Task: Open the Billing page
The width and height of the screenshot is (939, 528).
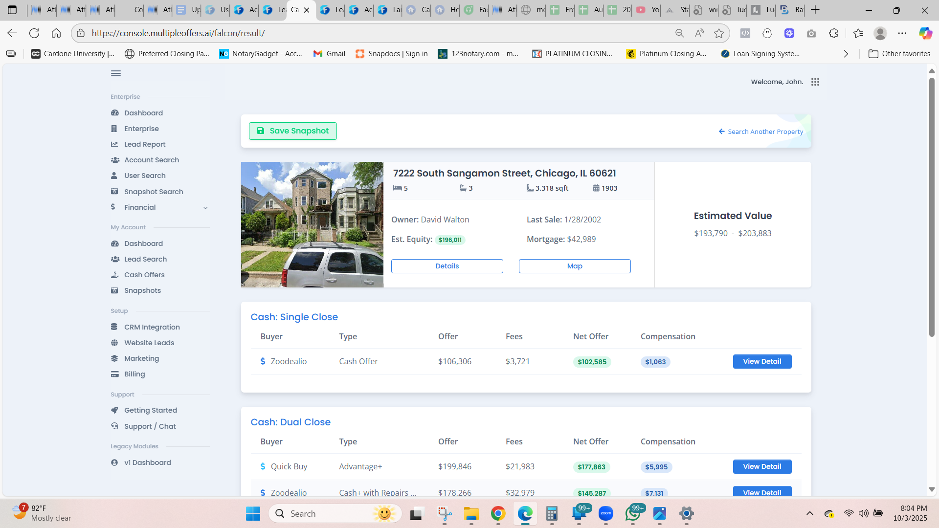Action: click(134, 374)
